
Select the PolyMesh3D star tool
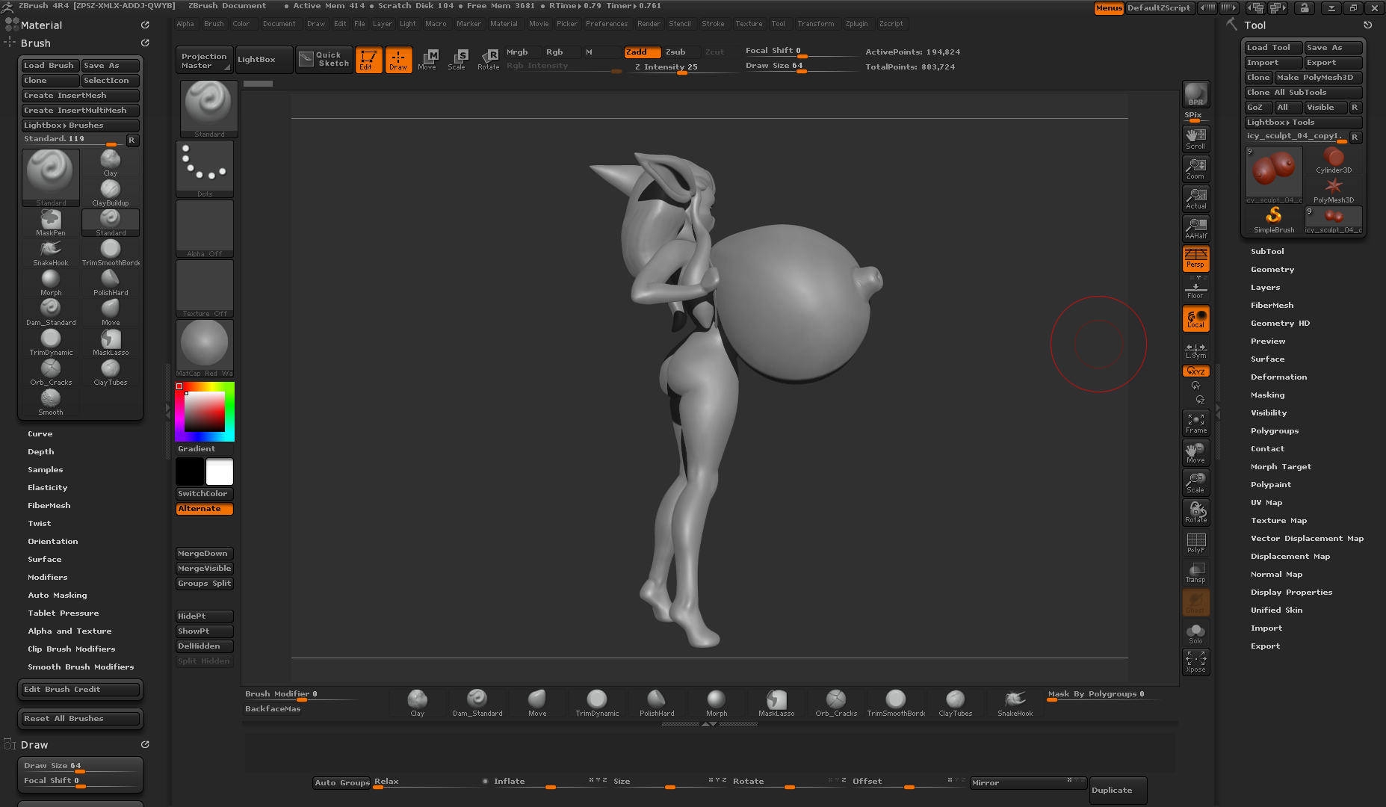1334,190
